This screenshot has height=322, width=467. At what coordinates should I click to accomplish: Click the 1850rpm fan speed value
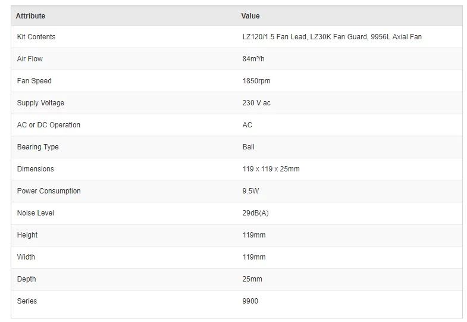tap(256, 81)
